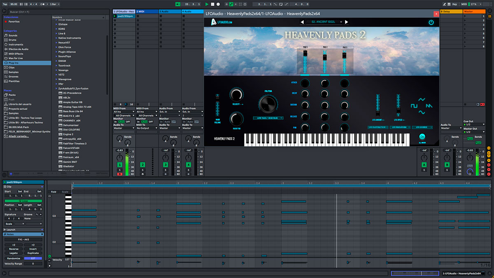The height and width of the screenshot is (278, 494).
Task: Click the Arrangement Record circle button
Action: pos(218,4)
